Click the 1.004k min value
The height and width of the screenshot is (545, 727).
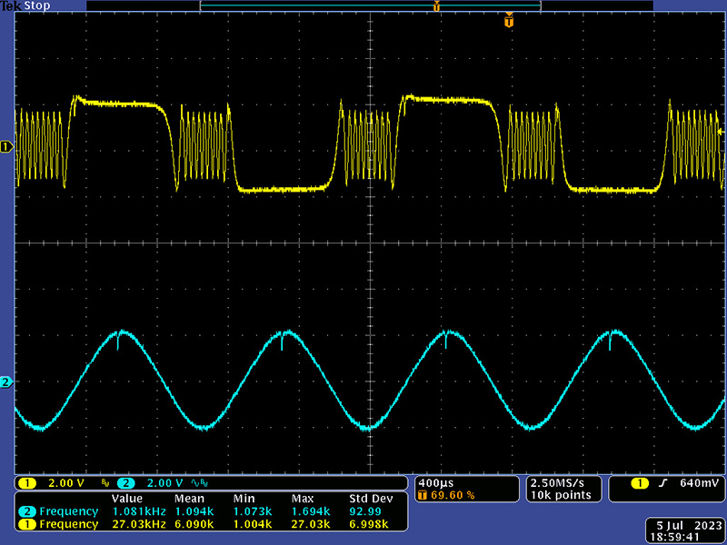click(253, 524)
